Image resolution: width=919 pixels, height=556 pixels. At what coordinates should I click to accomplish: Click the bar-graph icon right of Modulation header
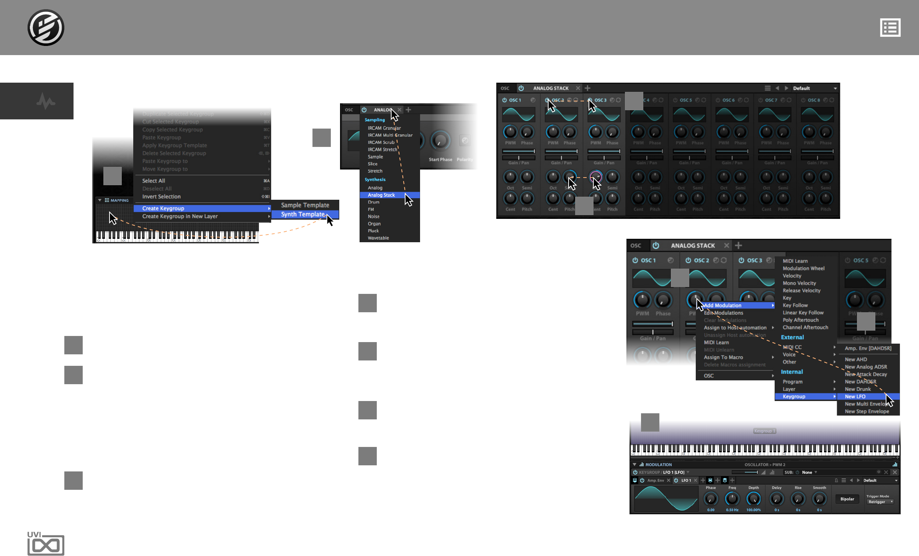895,465
